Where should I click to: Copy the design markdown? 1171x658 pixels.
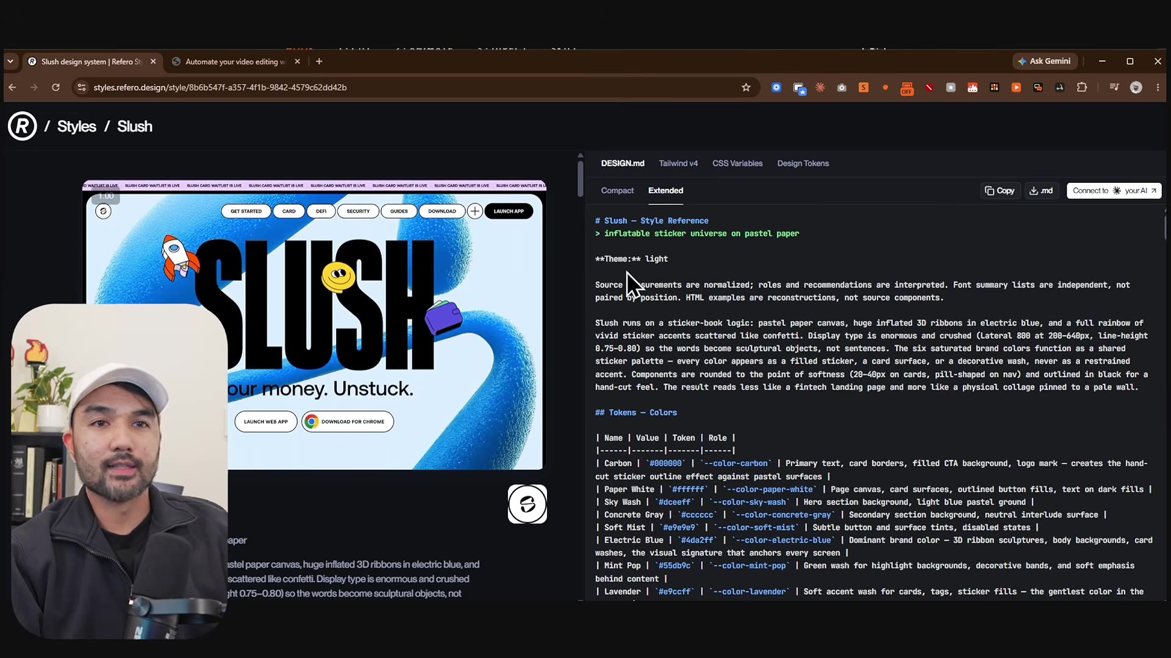[x=1000, y=191]
